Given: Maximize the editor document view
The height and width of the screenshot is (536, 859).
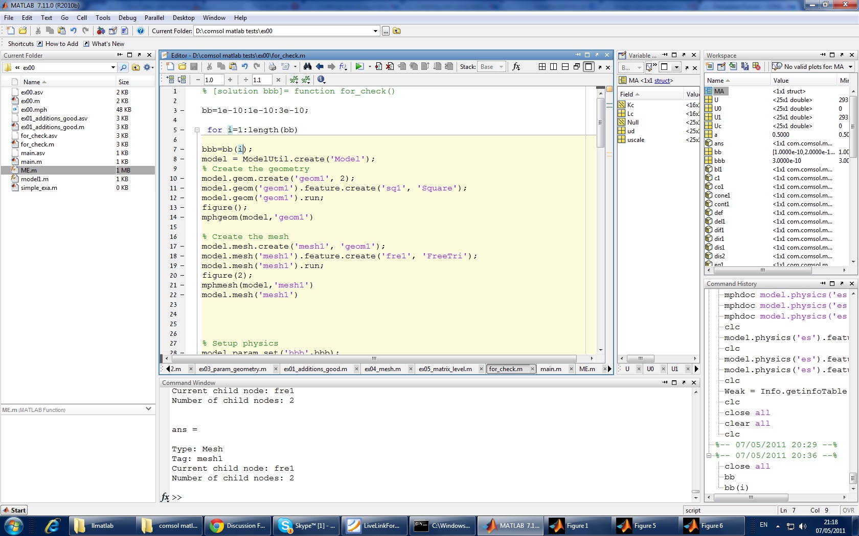Looking at the screenshot, I should click(x=589, y=66).
